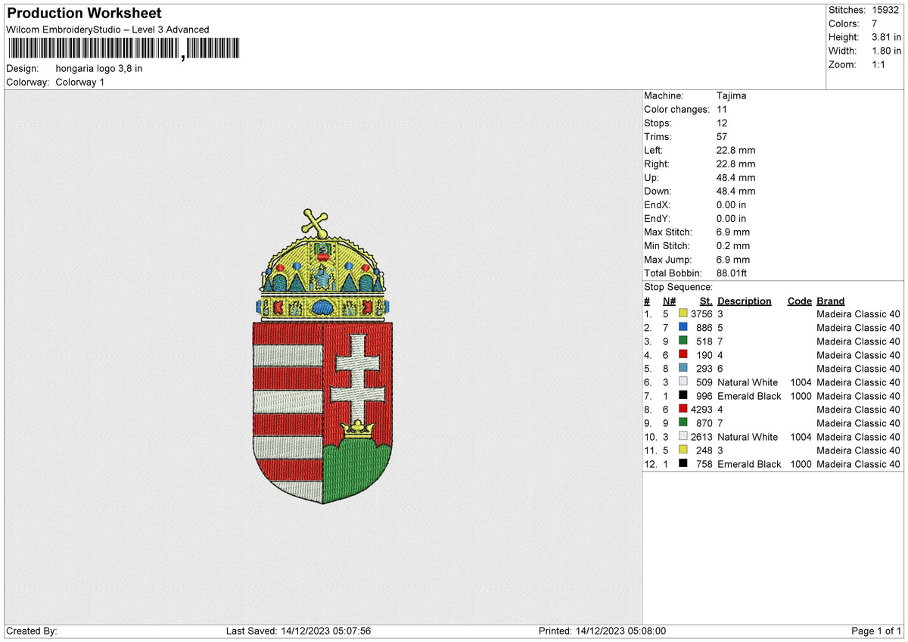Click the EndX value 0.00 in
The image size is (908, 642).
tap(731, 204)
